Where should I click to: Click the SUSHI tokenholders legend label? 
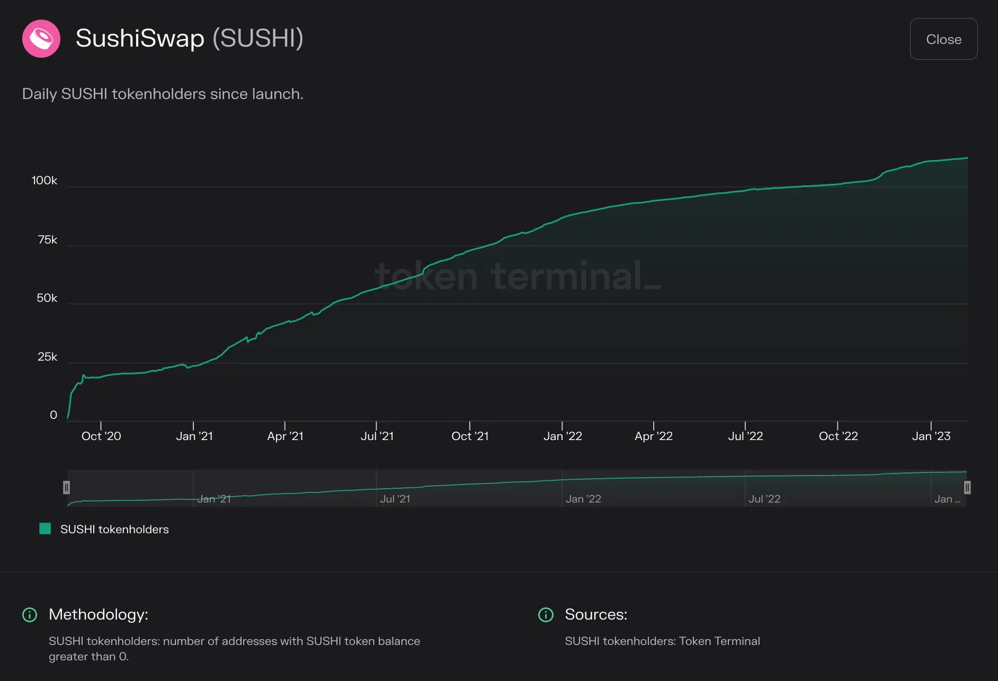tap(114, 529)
